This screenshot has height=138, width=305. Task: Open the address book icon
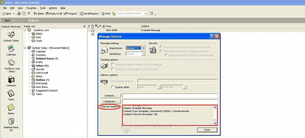point(114,13)
